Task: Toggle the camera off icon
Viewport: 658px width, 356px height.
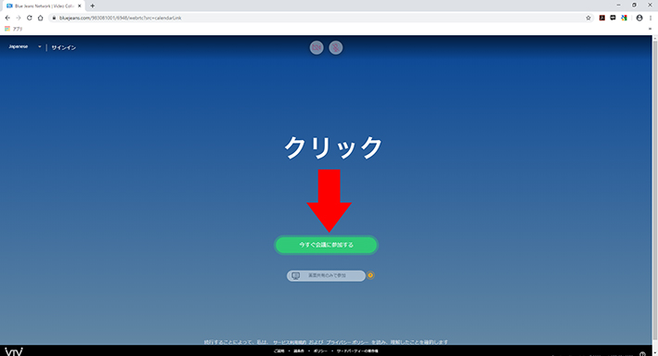Action: [316, 47]
